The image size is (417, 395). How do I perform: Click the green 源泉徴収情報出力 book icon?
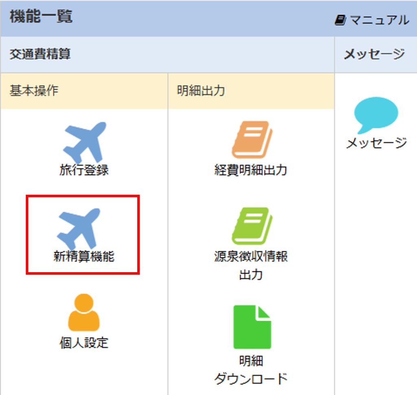[252, 226]
